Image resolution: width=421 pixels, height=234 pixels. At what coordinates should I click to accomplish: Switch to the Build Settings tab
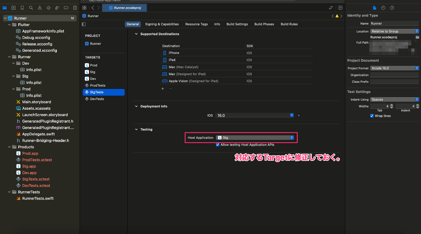pos(237,24)
